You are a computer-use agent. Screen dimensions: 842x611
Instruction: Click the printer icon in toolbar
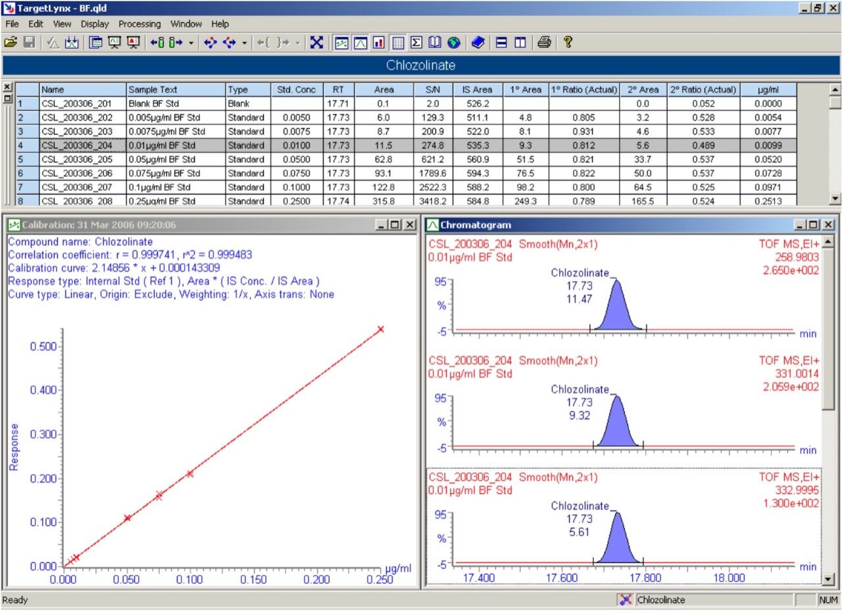[544, 43]
